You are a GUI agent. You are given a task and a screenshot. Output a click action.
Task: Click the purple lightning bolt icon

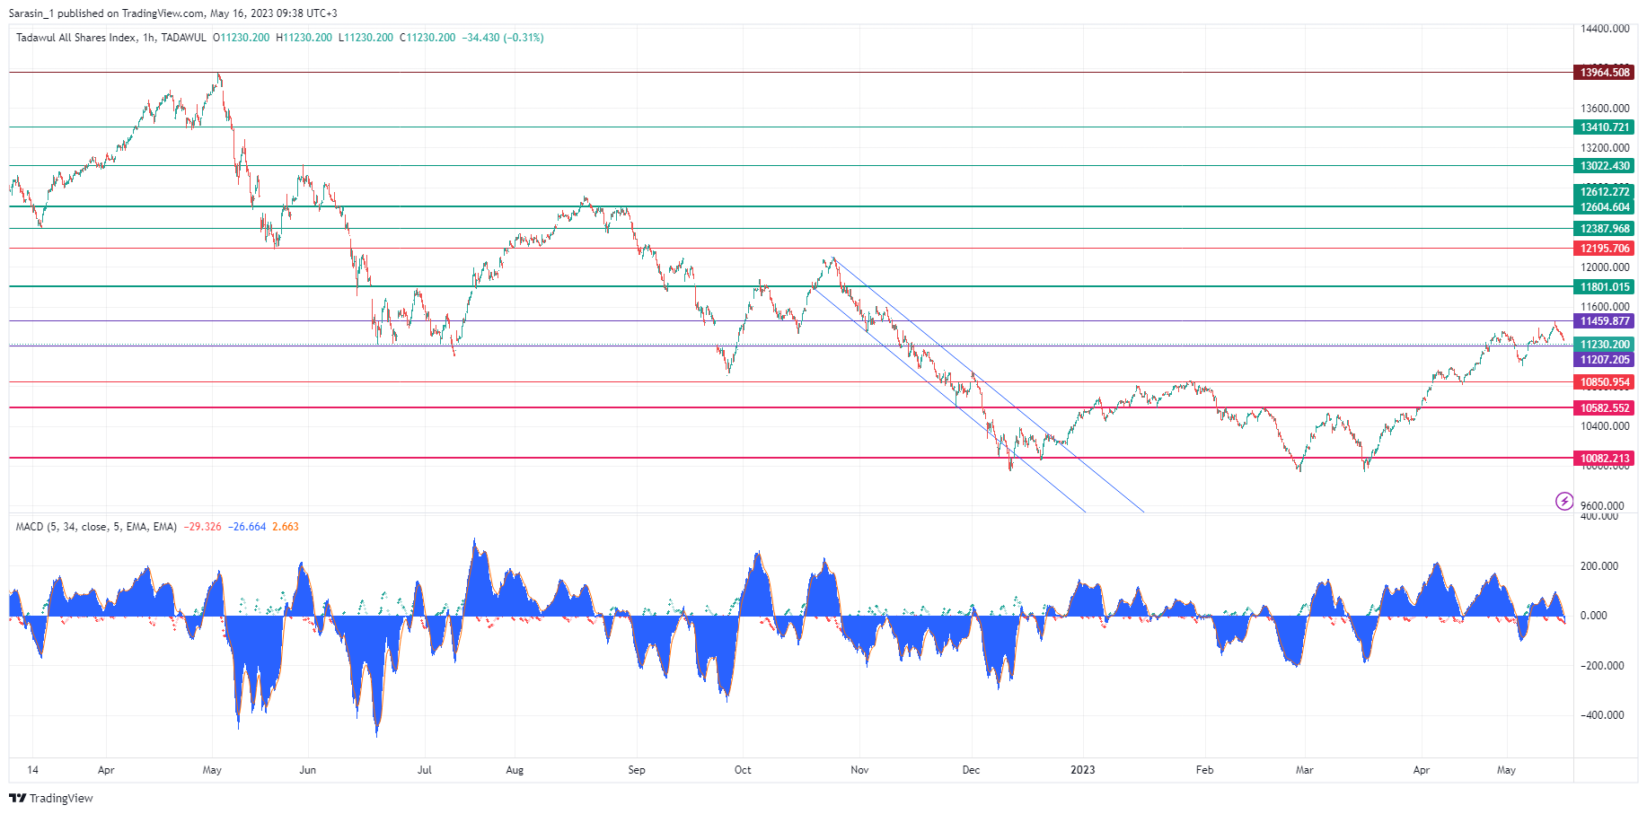1564,501
